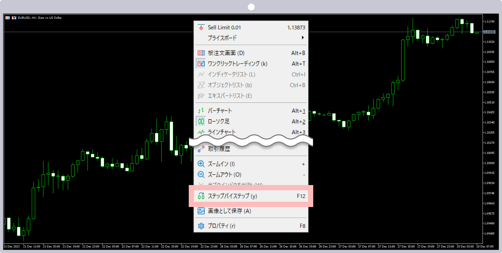502x253 pixels.
Task: Click the 27 Dec 15:00 time axis label
Action: [x=406, y=246]
